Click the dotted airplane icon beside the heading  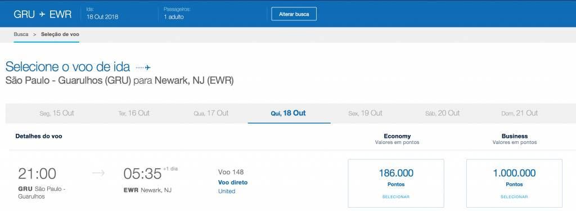tap(143, 68)
